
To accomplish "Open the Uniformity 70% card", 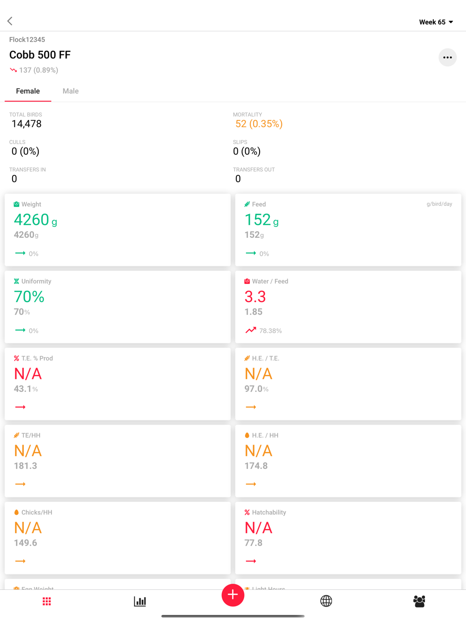I will [x=117, y=307].
